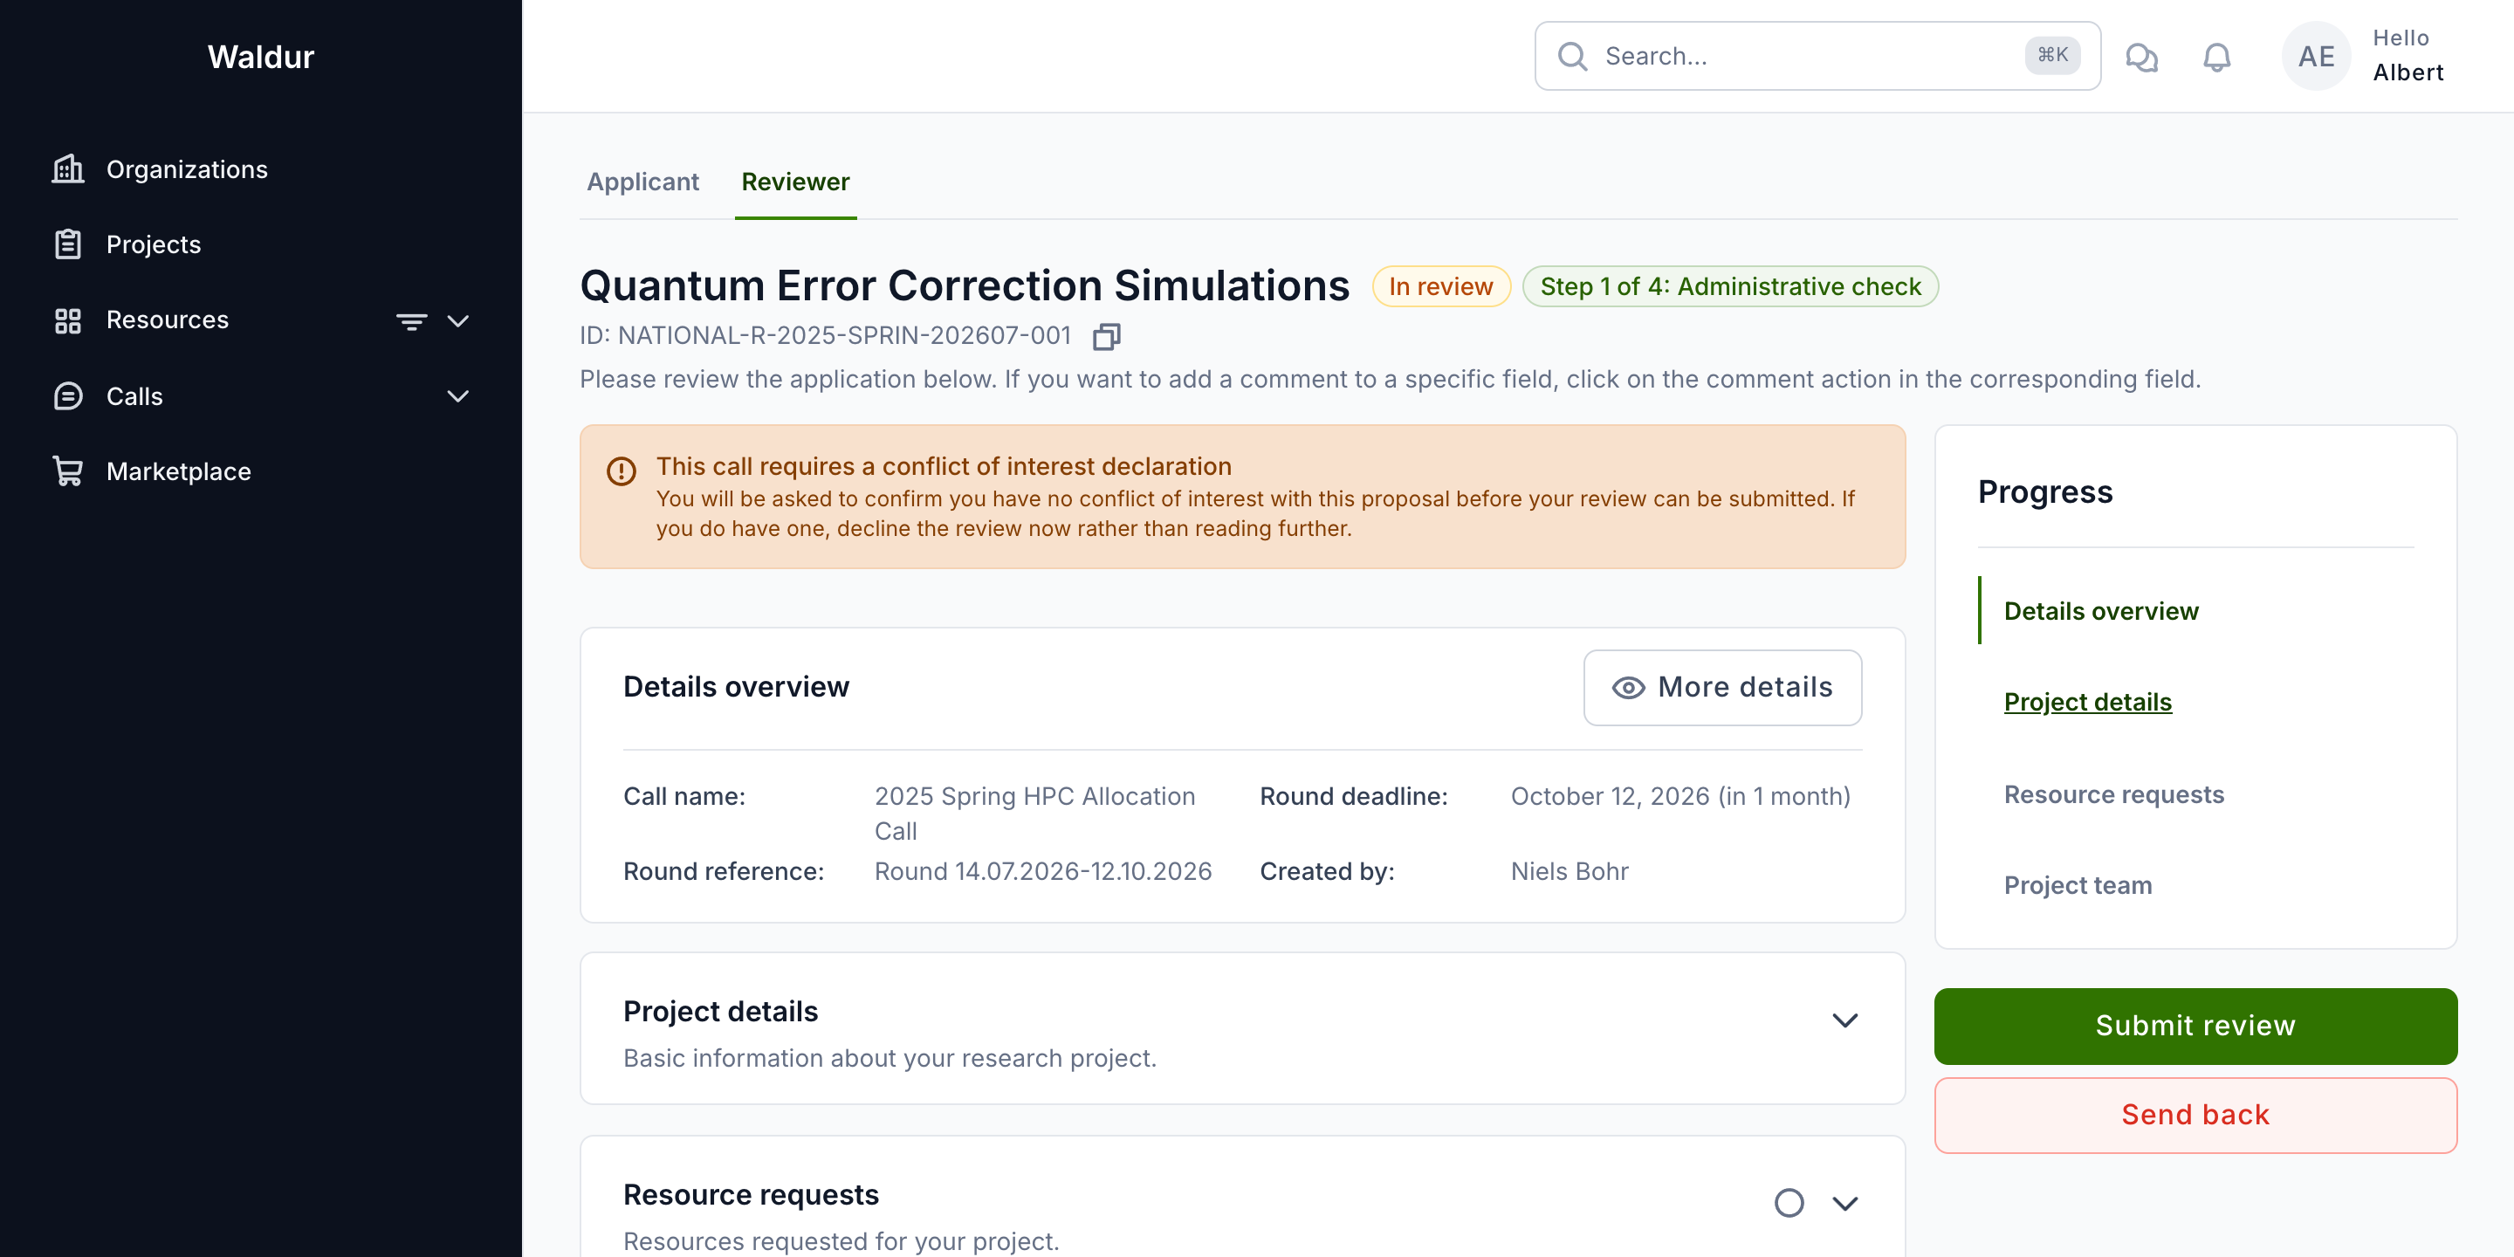Open notifications bell

pos(2216,57)
